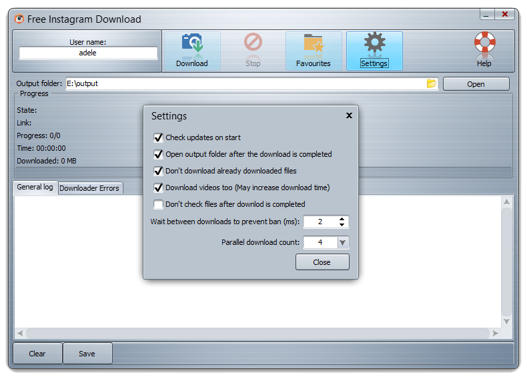Click the Open output folder button
527x377 pixels.
[476, 84]
